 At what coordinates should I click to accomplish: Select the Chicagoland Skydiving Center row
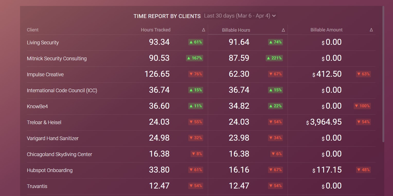[x=59, y=155]
